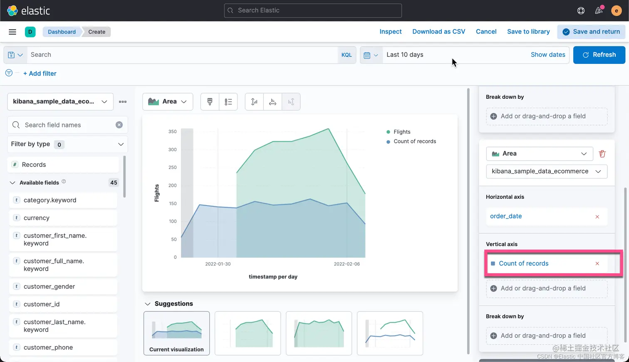Viewport: 629px width, 362px height.
Task: Collapse the Available fields section
Action: (12, 183)
